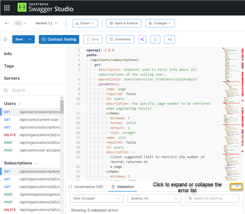Toggle dark mode moon icon
Screen dimensions: 245x214
click(x=155, y=39)
